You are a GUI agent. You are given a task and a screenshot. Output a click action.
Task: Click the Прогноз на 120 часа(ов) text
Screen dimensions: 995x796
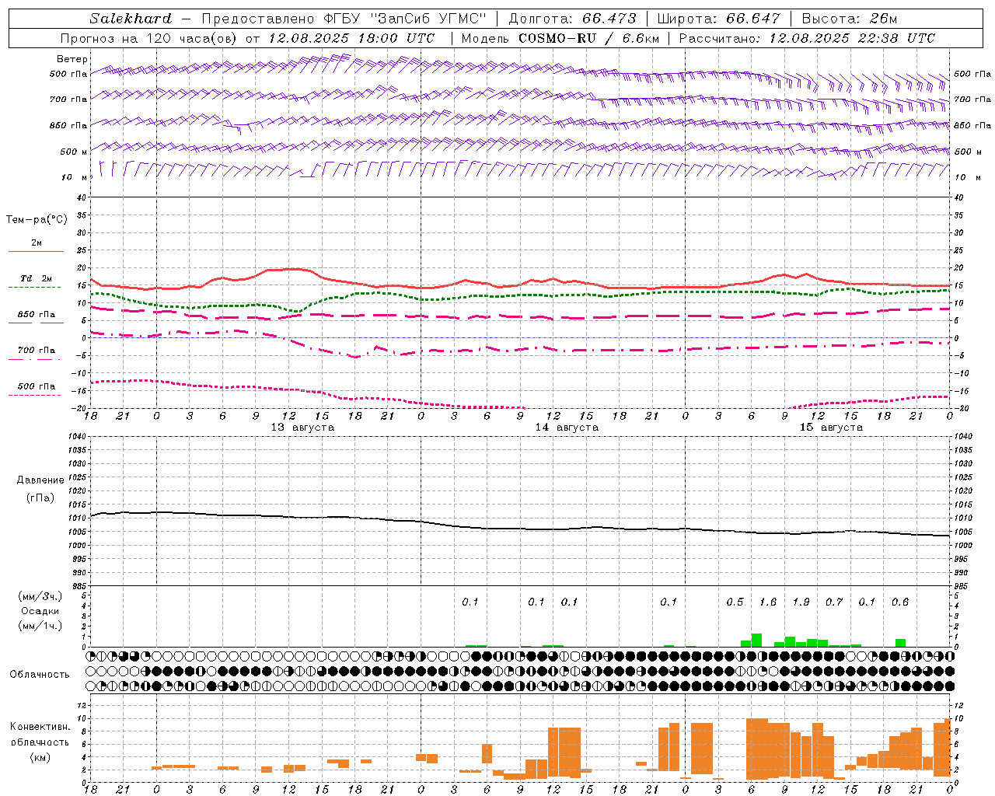click(x=149, y=38)
